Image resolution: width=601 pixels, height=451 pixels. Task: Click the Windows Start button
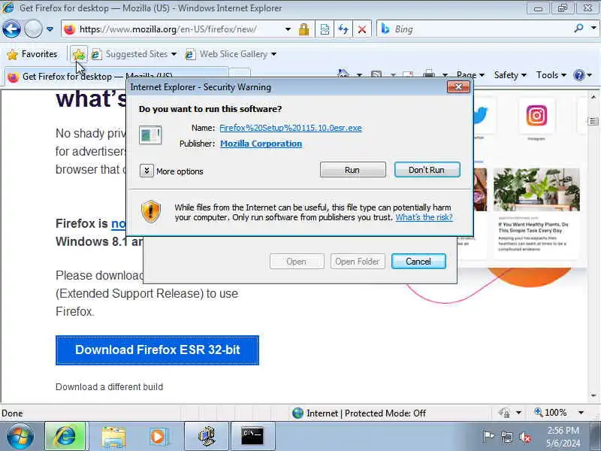click(20, 437)
